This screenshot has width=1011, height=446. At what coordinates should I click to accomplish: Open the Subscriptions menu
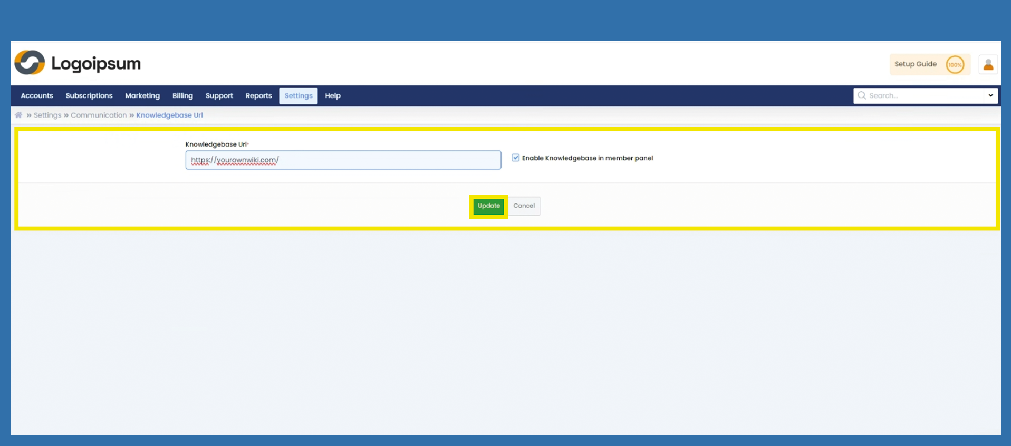click(89, 95)
